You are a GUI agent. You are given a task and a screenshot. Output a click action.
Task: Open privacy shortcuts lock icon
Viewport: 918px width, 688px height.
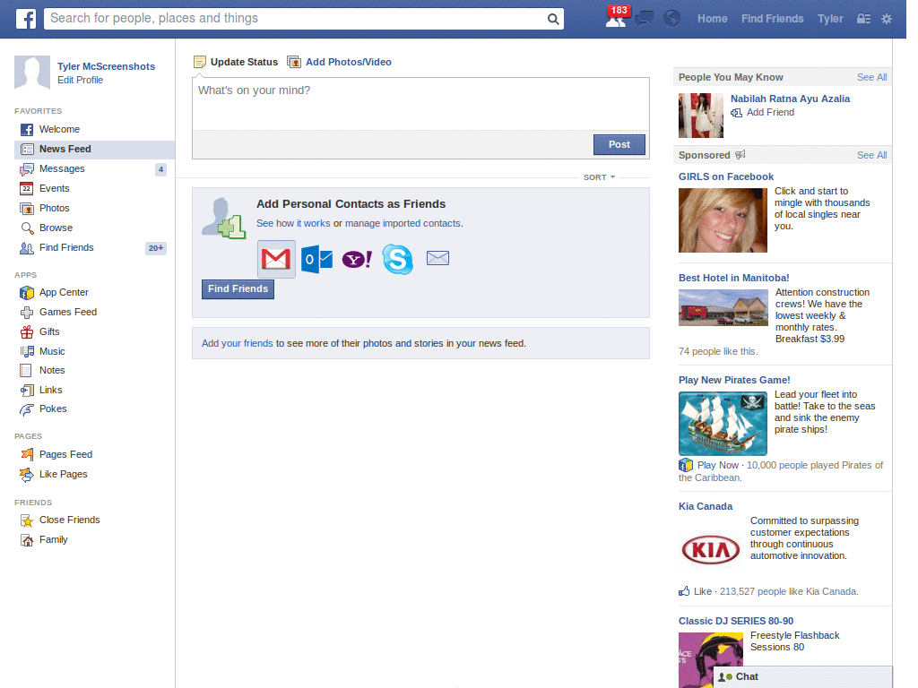point(863,19)
